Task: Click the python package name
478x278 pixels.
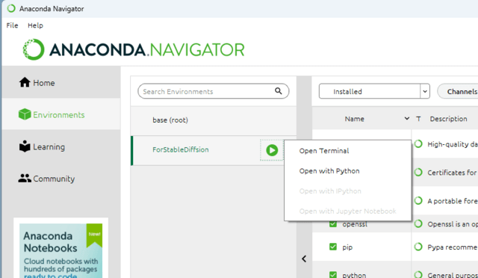Action: click(x=354, y=275)
